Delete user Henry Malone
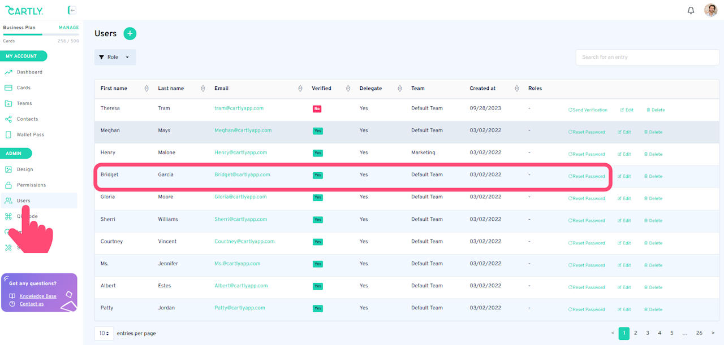The image size is (724, 345). [x=653, y=154]
